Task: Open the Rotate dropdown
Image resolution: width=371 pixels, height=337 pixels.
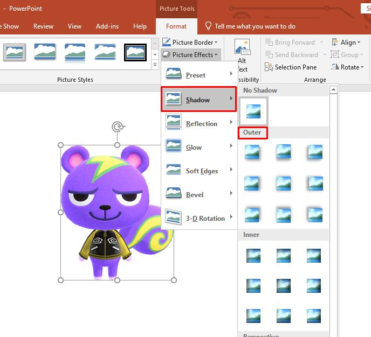Action: click(x=347, y=67)
